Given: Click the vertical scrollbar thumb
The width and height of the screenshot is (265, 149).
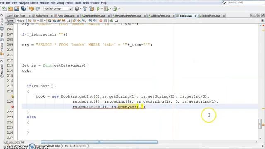Looking at the screenshot, I should (260, 124).
